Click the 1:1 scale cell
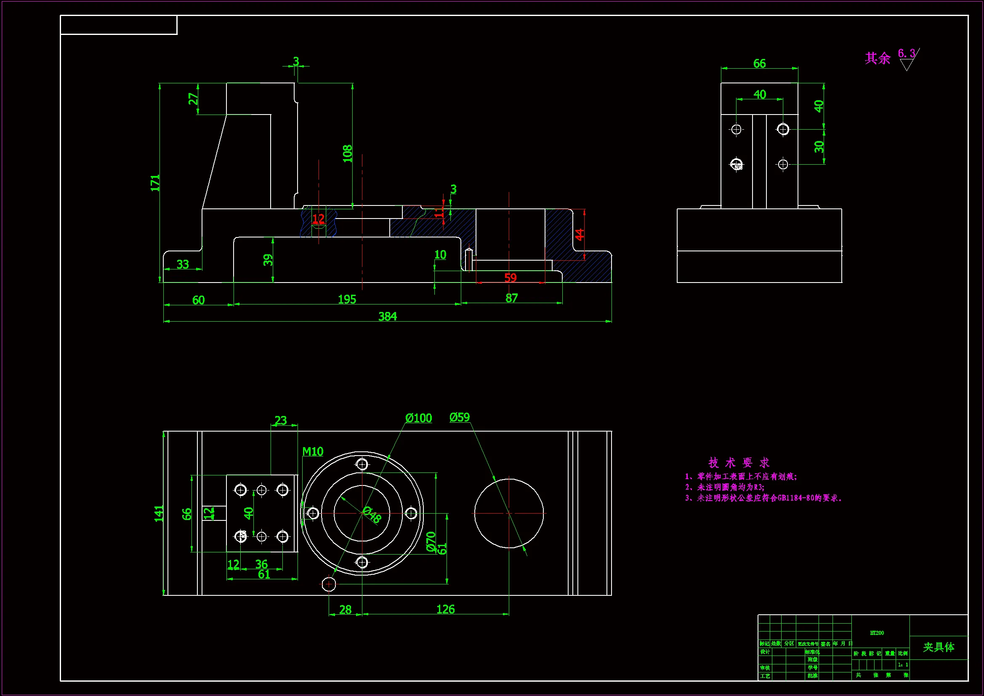Viewport: 984px width, 696px height. click(x=903, y=665)
